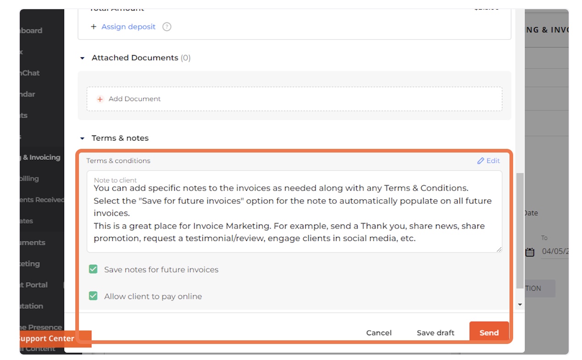Click the resize grip of the note text area
Image resolution: width=582 pixels, height=360 pixels.
(498, 249)
